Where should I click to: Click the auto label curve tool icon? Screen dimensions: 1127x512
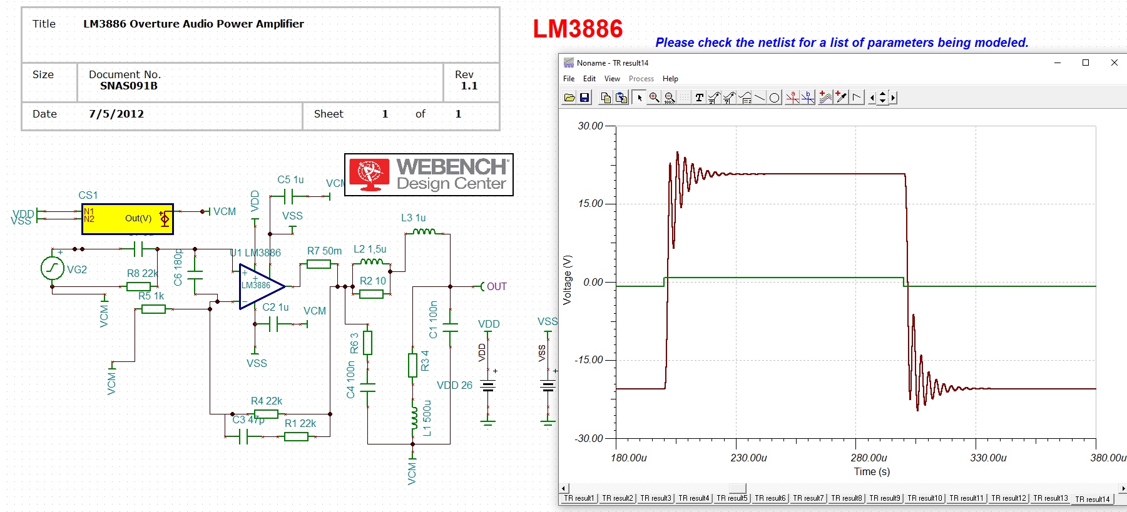click(714, 98)
